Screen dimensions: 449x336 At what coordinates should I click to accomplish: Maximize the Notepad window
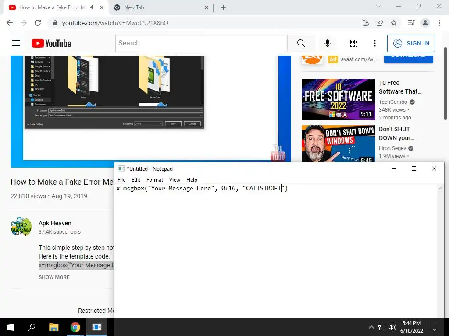414,168
